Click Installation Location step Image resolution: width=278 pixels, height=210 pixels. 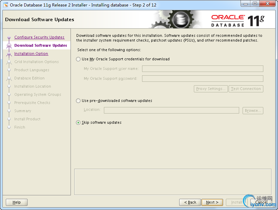33,86
